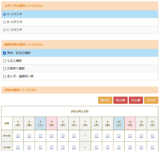
Task: Enable the 七五三撮影 checkbox
Action: pos(4,61)
